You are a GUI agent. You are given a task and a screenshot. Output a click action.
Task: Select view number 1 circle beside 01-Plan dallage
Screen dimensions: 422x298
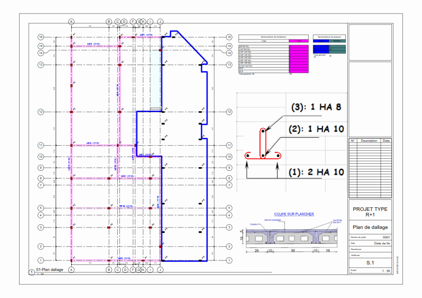point(32,272)
